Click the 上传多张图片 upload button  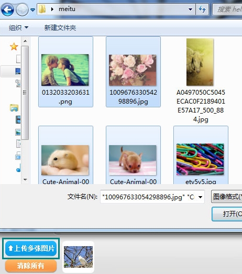coord(31,248)
